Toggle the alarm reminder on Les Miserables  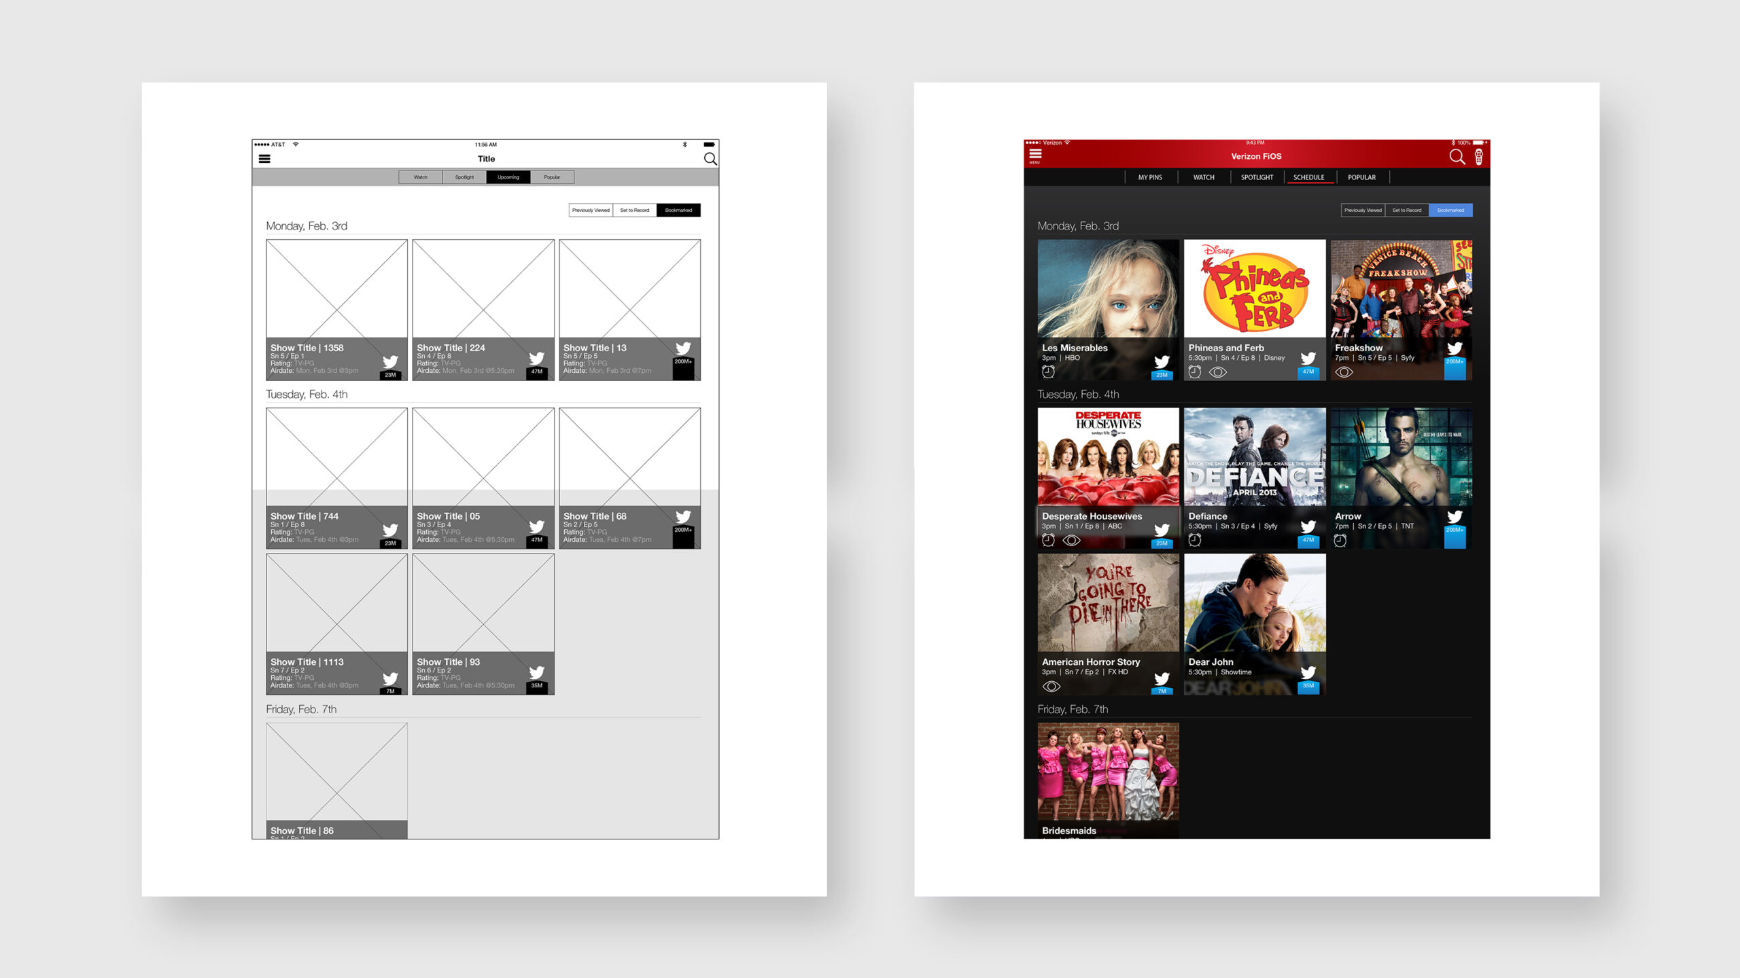pos(1048,372)
